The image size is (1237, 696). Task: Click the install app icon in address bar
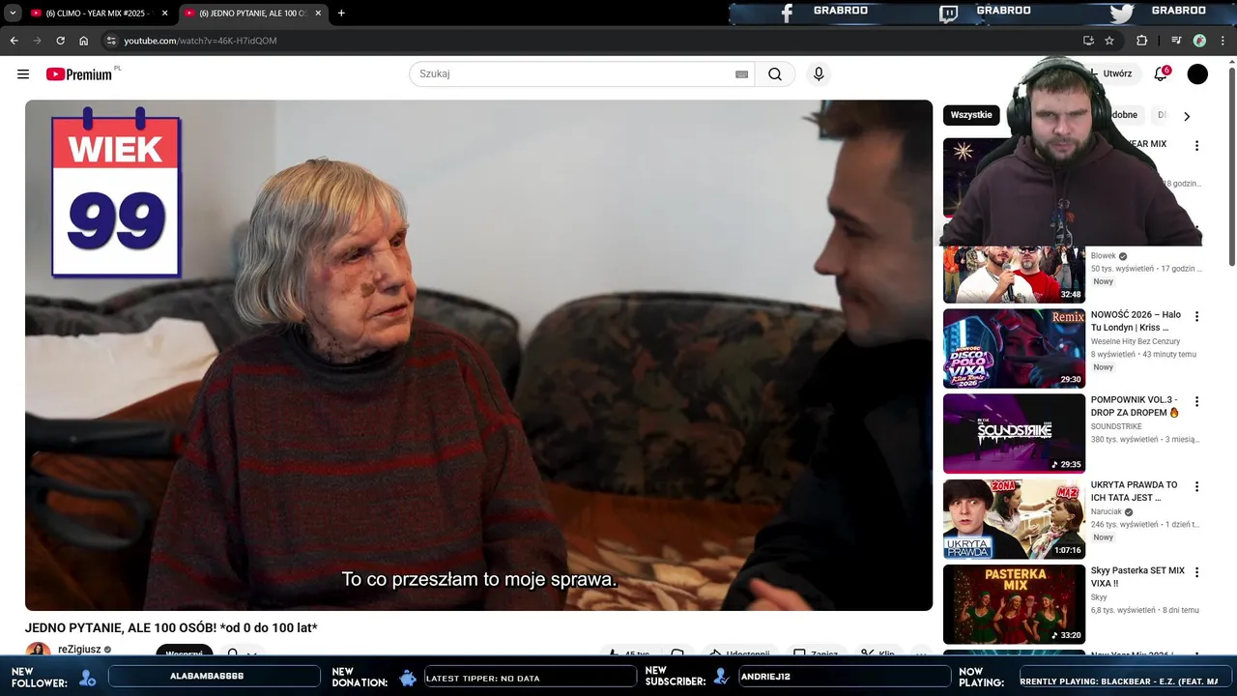coord(1088,41)
